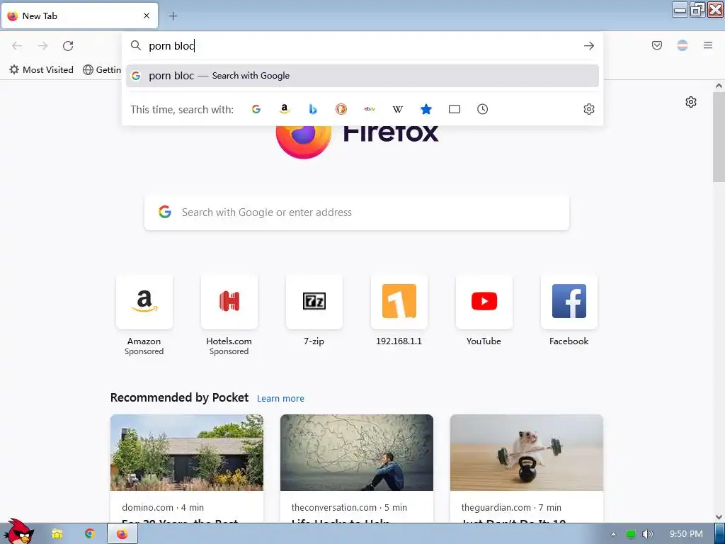Open the red bird start button

click(x=18, y=531)
